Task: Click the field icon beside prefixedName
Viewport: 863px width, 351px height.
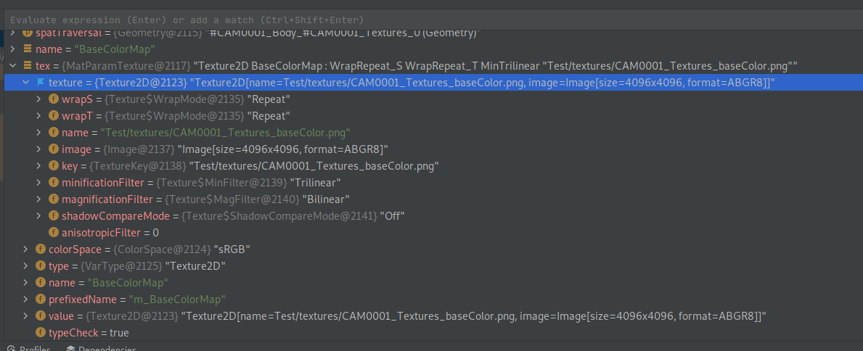Action: coord(40,300)
